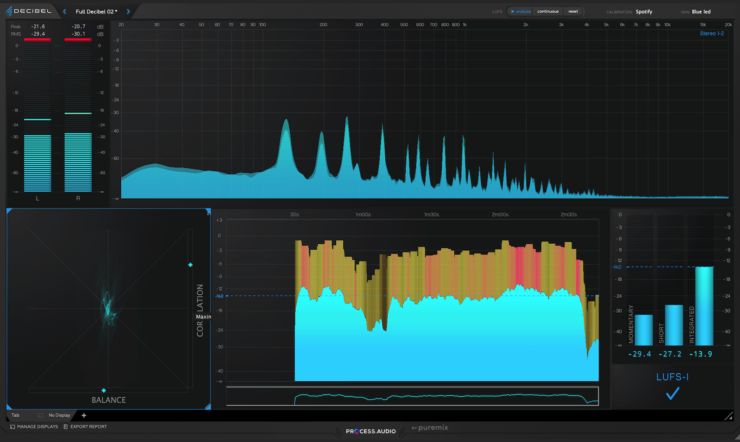Click the -14.0 target marker on LUFS meter
This screenshot has height=442, width=740.
[617, 267]
